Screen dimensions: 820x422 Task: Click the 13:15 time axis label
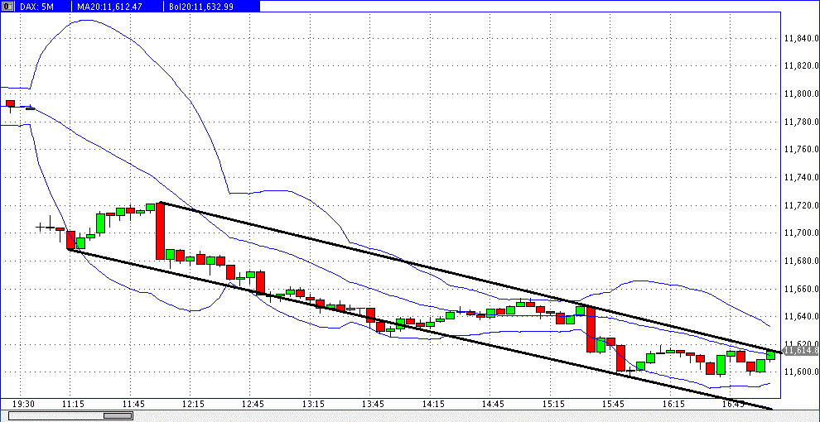point(313,405)
